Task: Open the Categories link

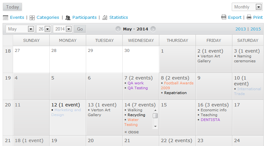Action: coord(48,18)
